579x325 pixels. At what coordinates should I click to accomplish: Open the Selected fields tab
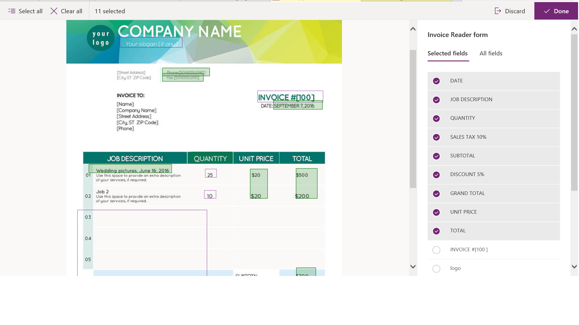pos(448,53)
